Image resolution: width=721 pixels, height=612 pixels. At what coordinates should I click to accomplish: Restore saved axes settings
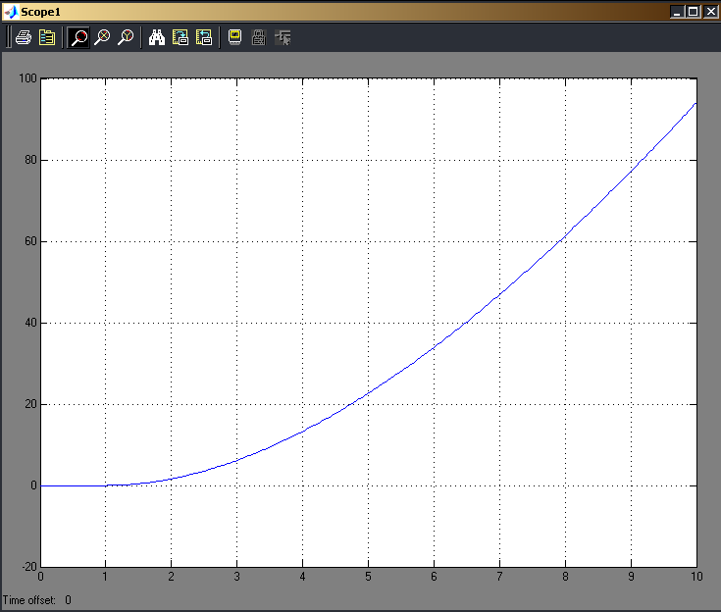[x=204, y=37]
